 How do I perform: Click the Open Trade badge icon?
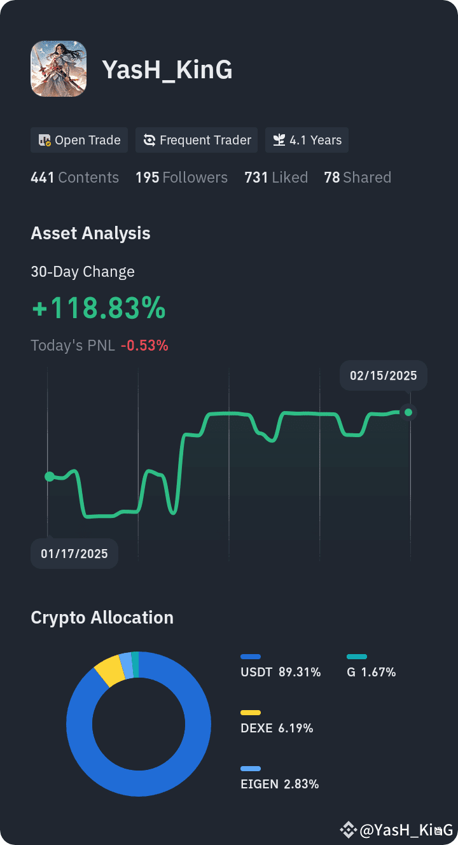[x=44, y=139]
